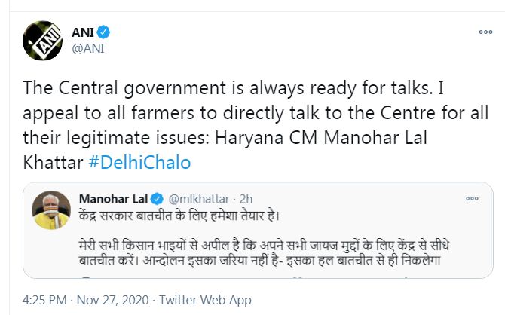Open the tweet's three-dot more options menu
Viewport: 505px width, 315px height.
point(485,33)
